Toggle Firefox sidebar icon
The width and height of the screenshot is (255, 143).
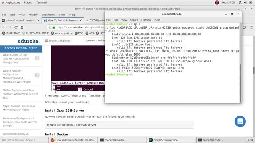pos(244,27)
